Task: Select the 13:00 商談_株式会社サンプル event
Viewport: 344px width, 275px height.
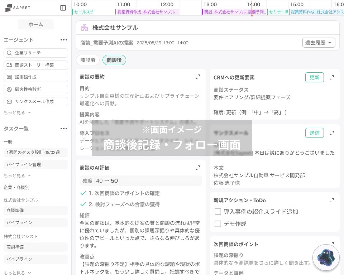Action: [x=234, y=12]
